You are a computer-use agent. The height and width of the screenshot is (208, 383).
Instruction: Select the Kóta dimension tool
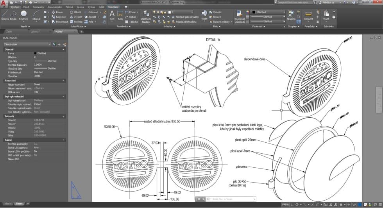120,15
